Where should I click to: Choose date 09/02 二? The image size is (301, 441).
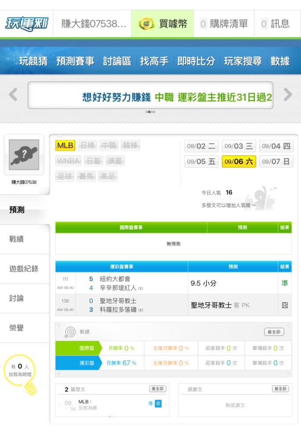(201, 146)
